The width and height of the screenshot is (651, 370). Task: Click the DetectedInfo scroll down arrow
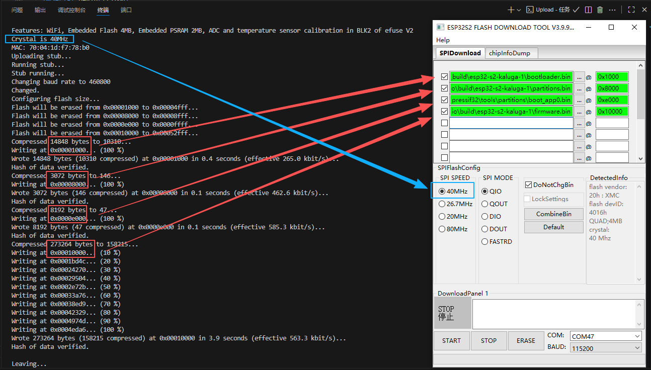pyautogui.click(x=640, y=280)
